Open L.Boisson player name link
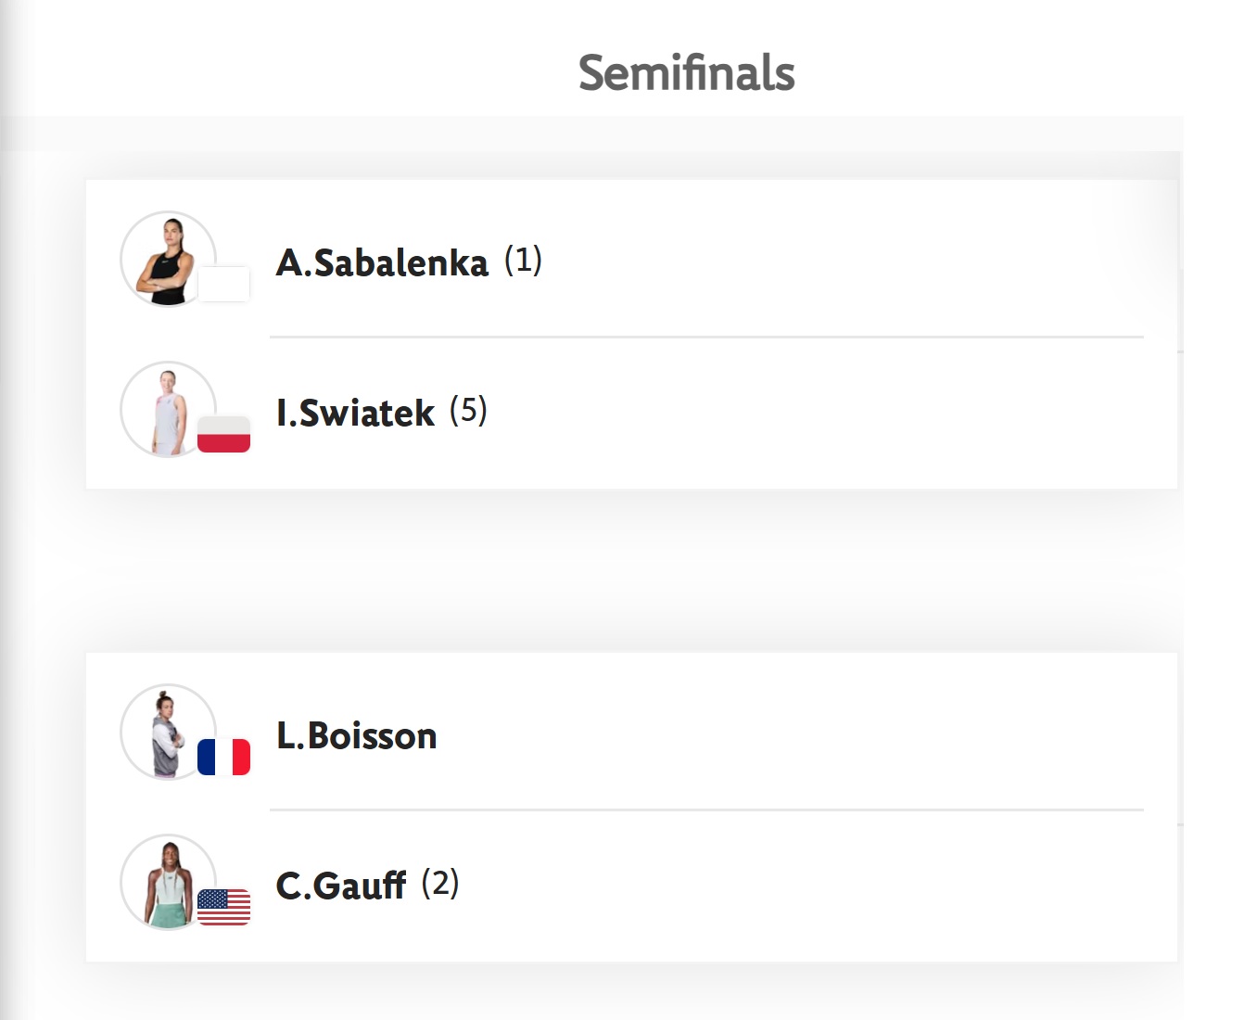The image size is (1257, 1020). (x=357, y=735)
